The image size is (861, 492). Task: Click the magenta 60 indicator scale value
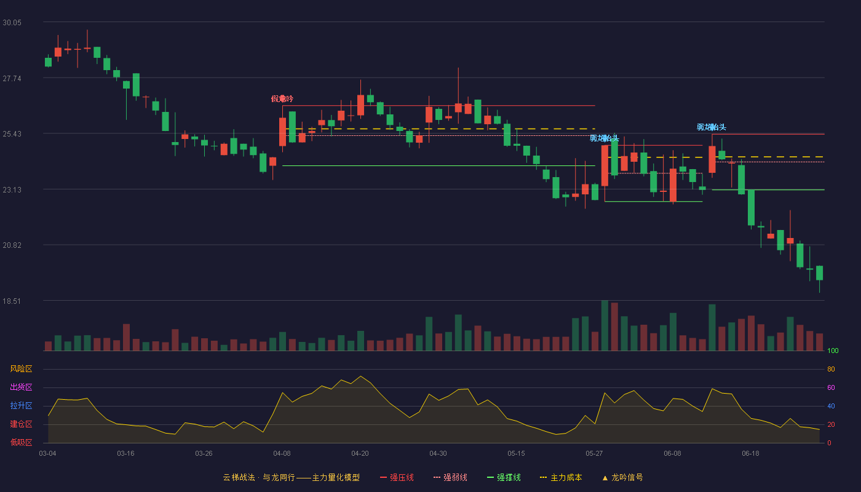831,387
